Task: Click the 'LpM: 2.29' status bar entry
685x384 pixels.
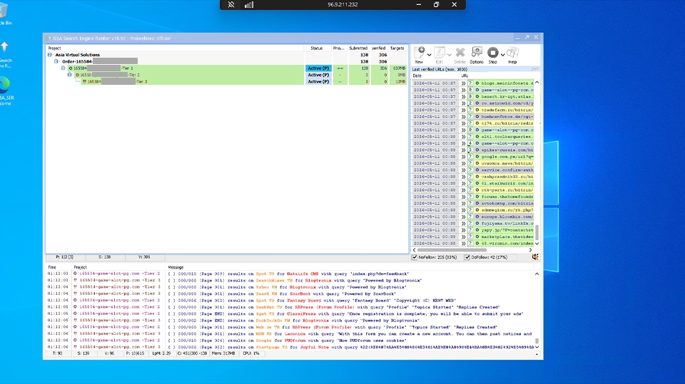Action: click(161, 353)
